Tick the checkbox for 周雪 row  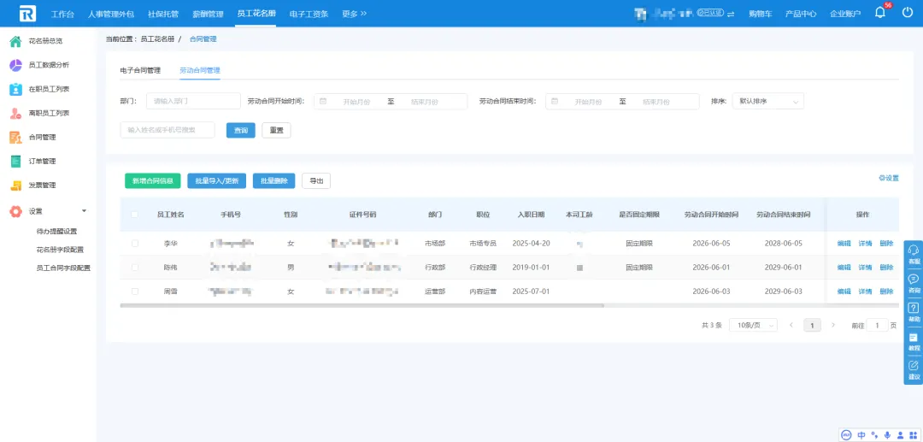pyautogui.click(x=135, y=292)
